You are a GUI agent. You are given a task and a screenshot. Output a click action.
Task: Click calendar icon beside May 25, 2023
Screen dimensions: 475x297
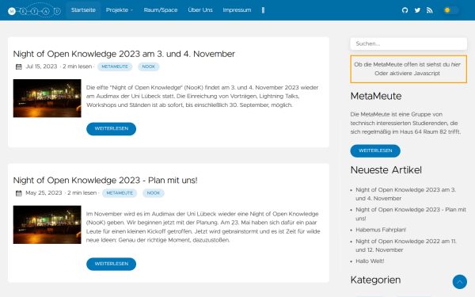coord(19,193)
